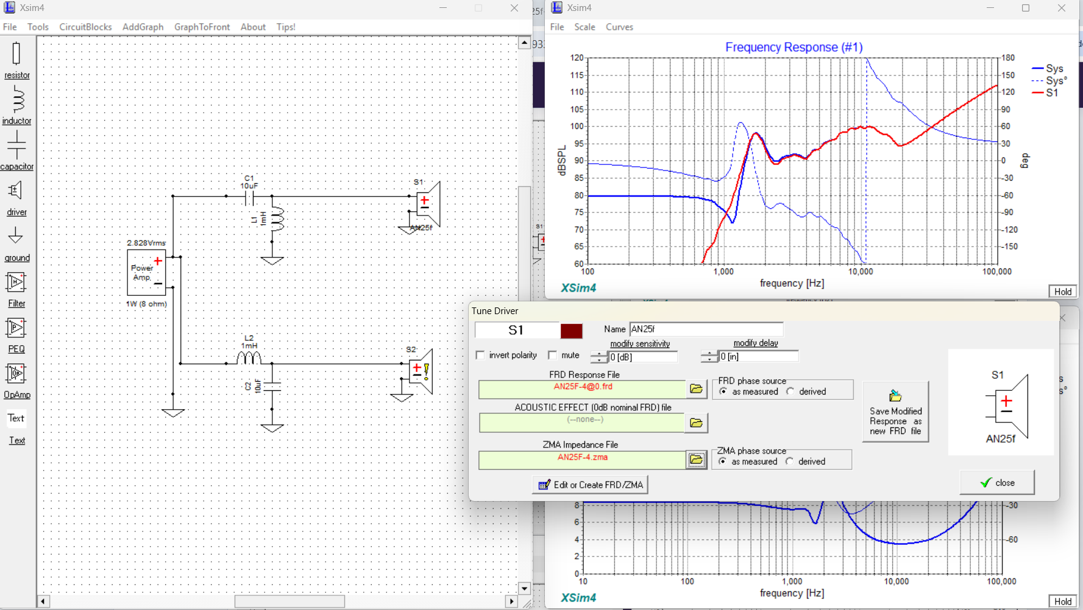The image size is (1083, 610).
Task: Browse for ZMA Impedance File
Action: coord(697,460)
